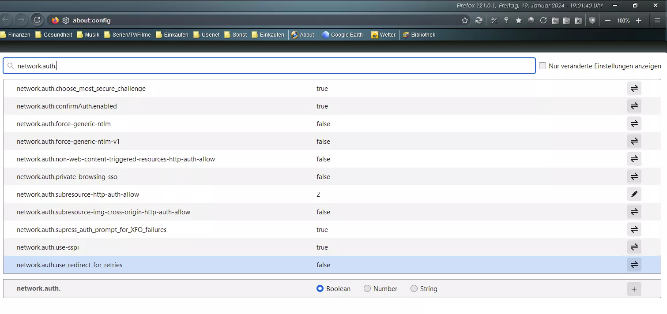Open the Serien/TV/Filme bookmark folder
Image resolution: width=667 pixels, height=314 pixels.
[128, 35]
